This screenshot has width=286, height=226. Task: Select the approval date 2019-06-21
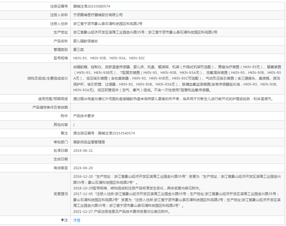(x=83, y=151)
